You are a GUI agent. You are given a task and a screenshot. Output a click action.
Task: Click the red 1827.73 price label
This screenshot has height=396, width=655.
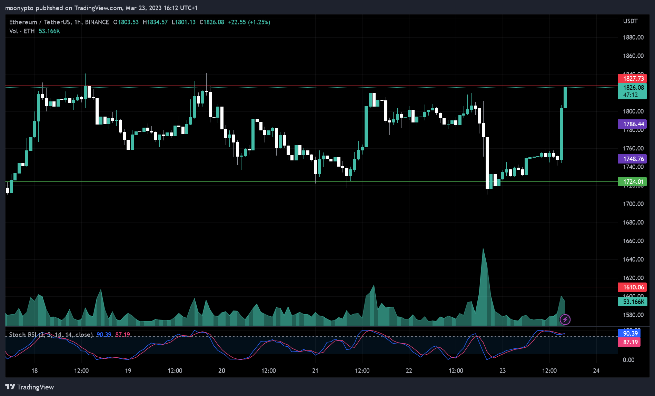632,78
